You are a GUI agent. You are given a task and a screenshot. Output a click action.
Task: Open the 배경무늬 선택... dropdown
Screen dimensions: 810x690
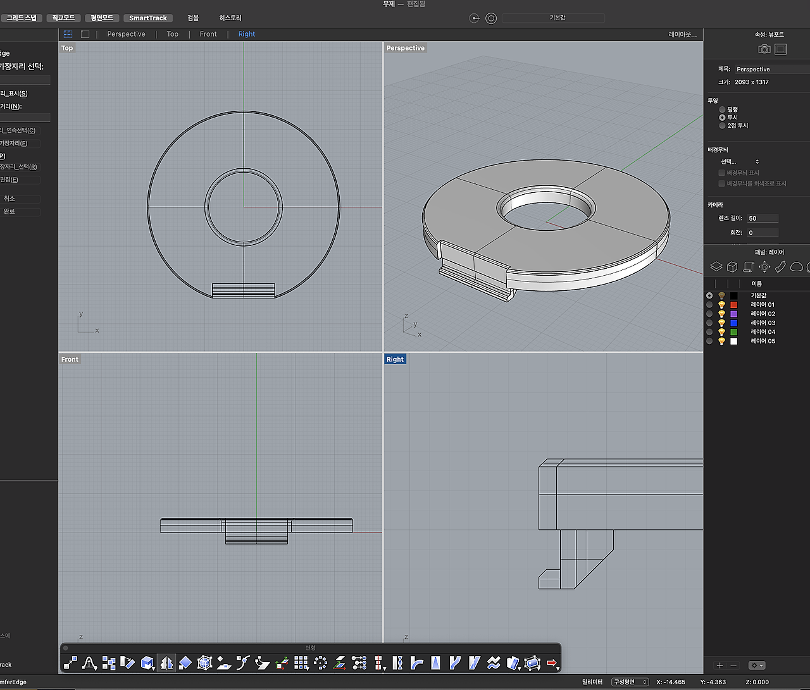739,162
